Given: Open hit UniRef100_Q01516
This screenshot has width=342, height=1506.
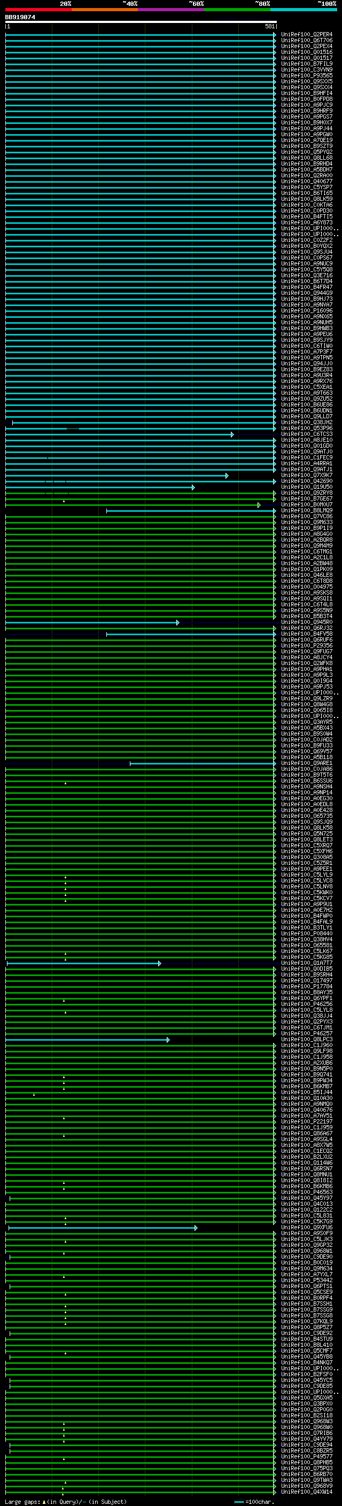Looking at the screenshot, I should point(306,52).
